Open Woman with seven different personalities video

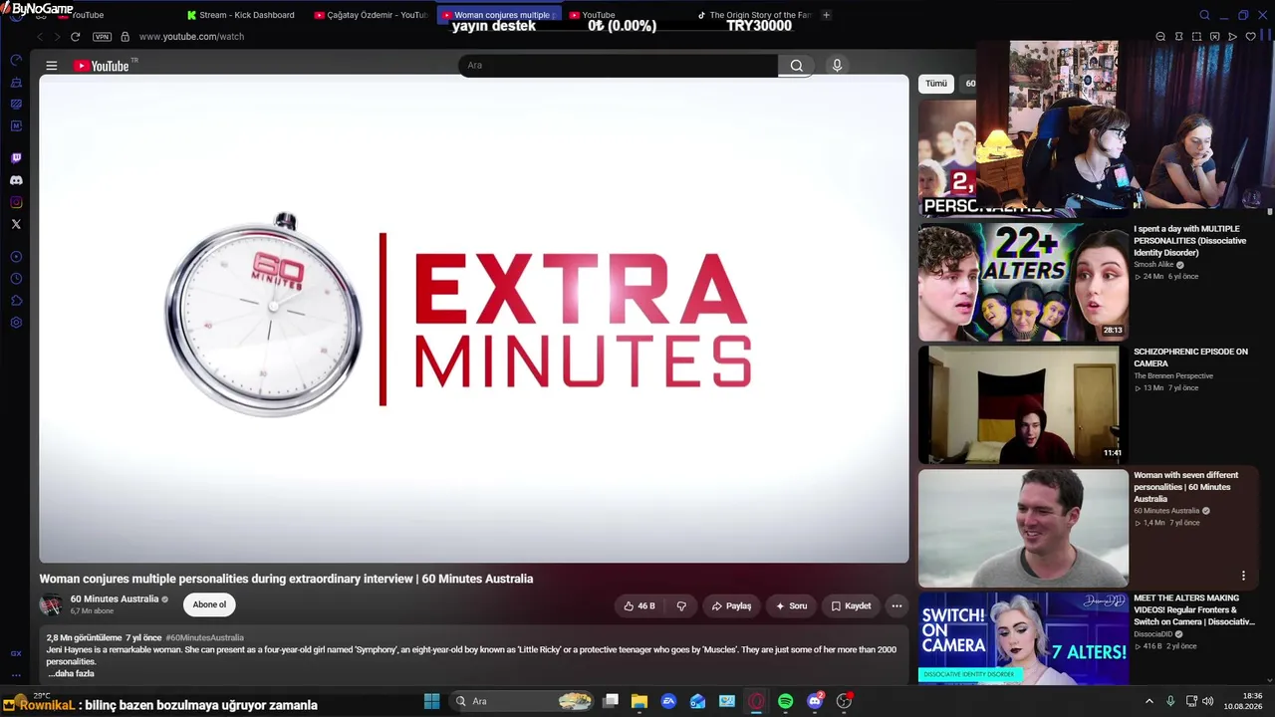(1023, 529)
